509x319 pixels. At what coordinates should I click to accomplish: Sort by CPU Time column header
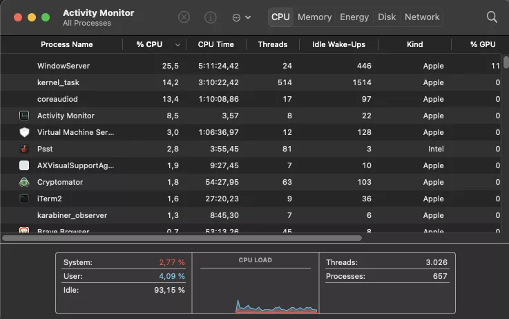(x=216, y=44)
